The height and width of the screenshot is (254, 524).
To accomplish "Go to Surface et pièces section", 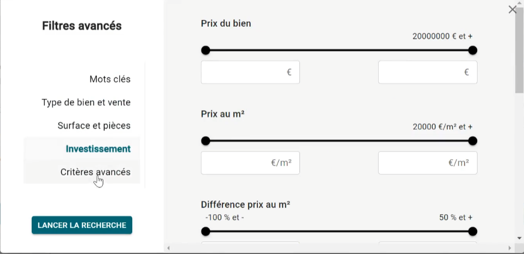I will 94,126.
